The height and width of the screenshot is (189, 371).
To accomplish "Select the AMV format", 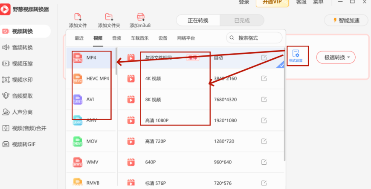I will pyautogui.click(x=91, y=120).
